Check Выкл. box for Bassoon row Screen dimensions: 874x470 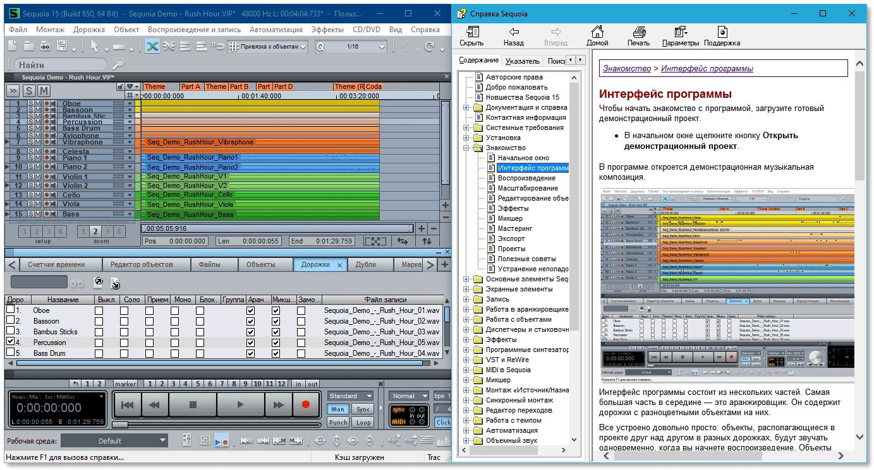99,322
